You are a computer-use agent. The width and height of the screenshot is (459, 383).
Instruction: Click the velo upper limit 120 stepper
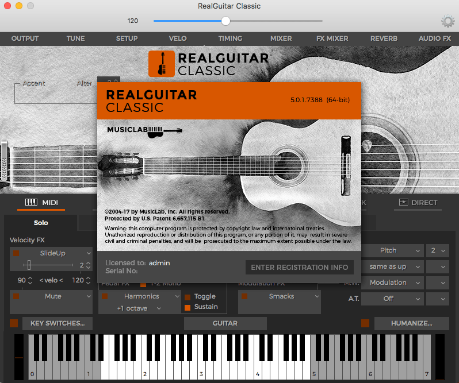pyautogui.click(x=89, y=280)
